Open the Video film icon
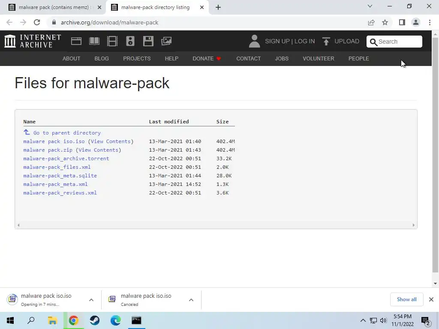The height and width of the screenshot is (329, 439). (112, 41)
